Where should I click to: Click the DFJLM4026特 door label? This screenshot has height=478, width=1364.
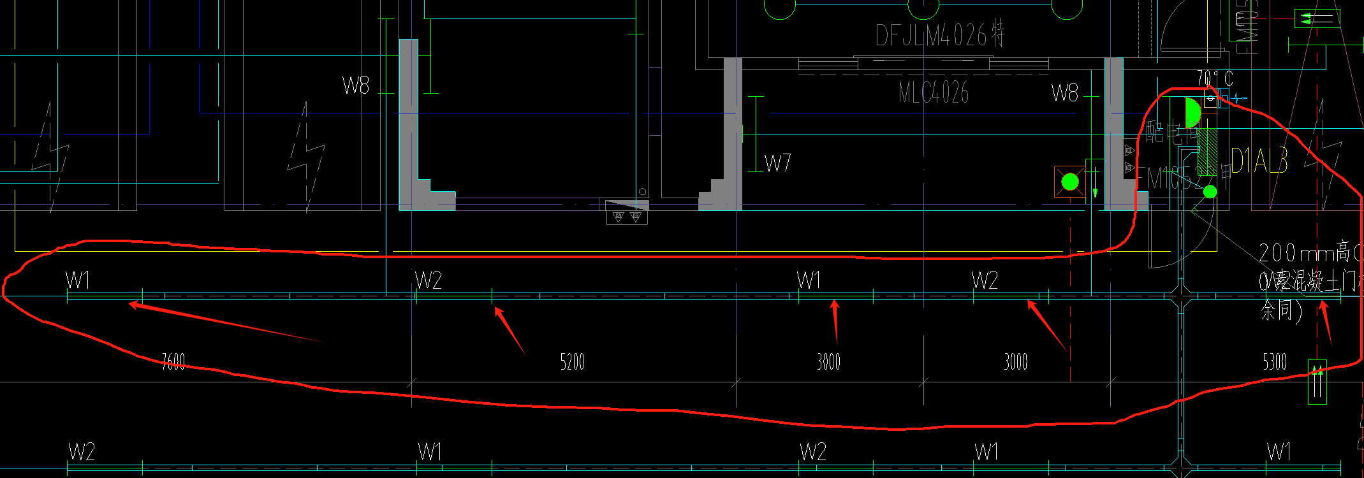click(940, 34)
